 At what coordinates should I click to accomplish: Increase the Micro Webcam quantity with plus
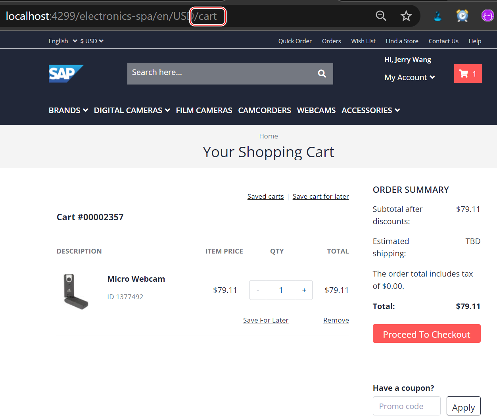304,290
